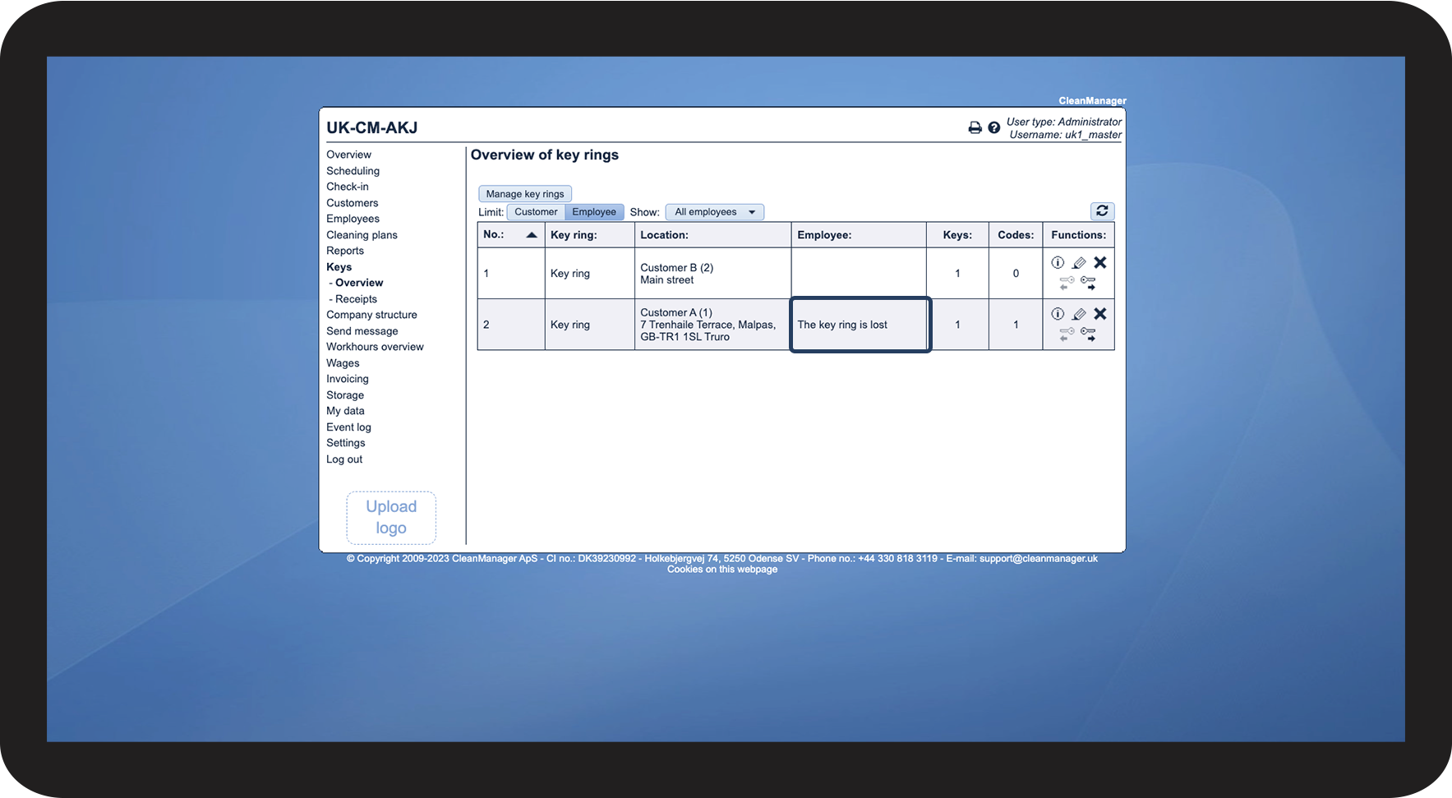Open the Storage section
Image resolution: width=1452 pixels, height=798 pixels.
click(345, 395)
